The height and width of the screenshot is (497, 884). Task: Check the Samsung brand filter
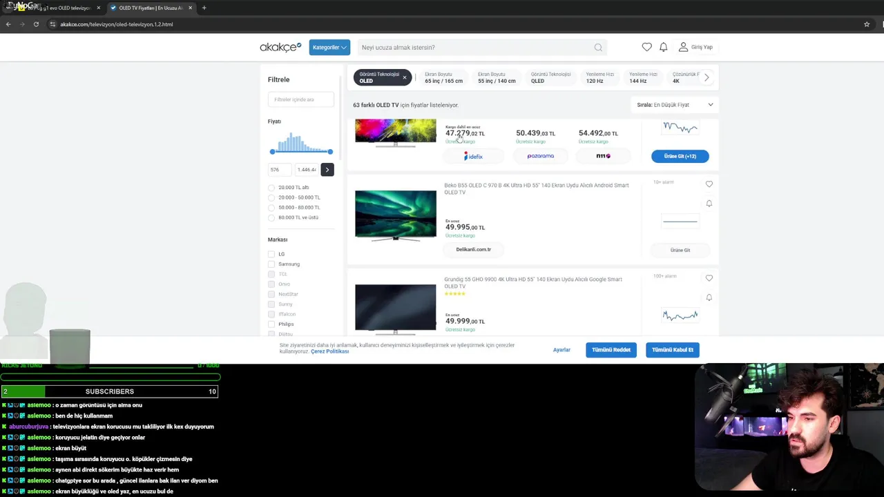pos(271,264)
